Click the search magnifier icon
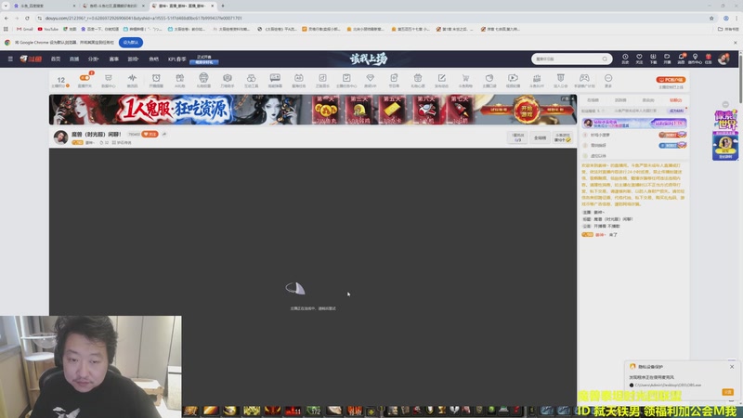The image size is (743, 418). [606, 59]
